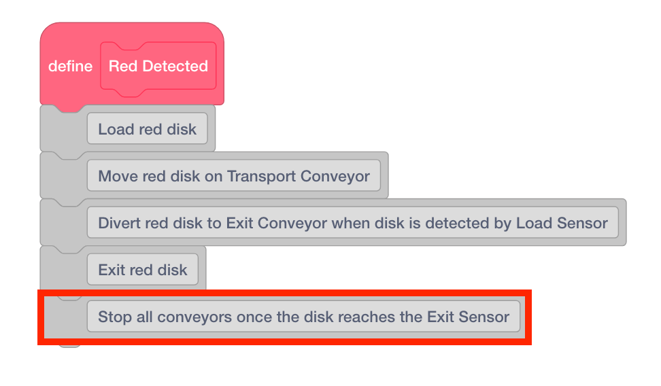Click the notch joining define block to first comment
Screen dimensions: 661x386
tap(69, 107)
